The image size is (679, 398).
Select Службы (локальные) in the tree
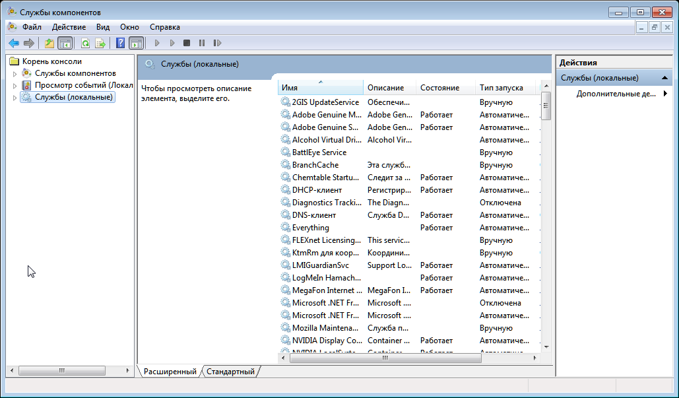click(74, 97)
